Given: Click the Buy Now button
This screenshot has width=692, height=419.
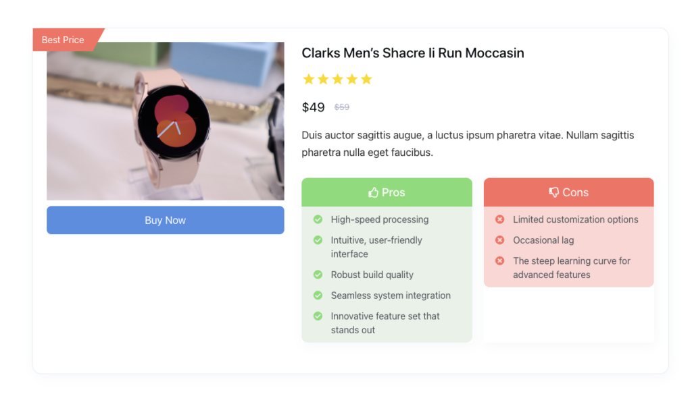Looking at the screenshot, I should pos(165,221).
